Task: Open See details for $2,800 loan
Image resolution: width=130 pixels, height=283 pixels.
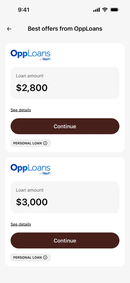Action: point(21,110)
